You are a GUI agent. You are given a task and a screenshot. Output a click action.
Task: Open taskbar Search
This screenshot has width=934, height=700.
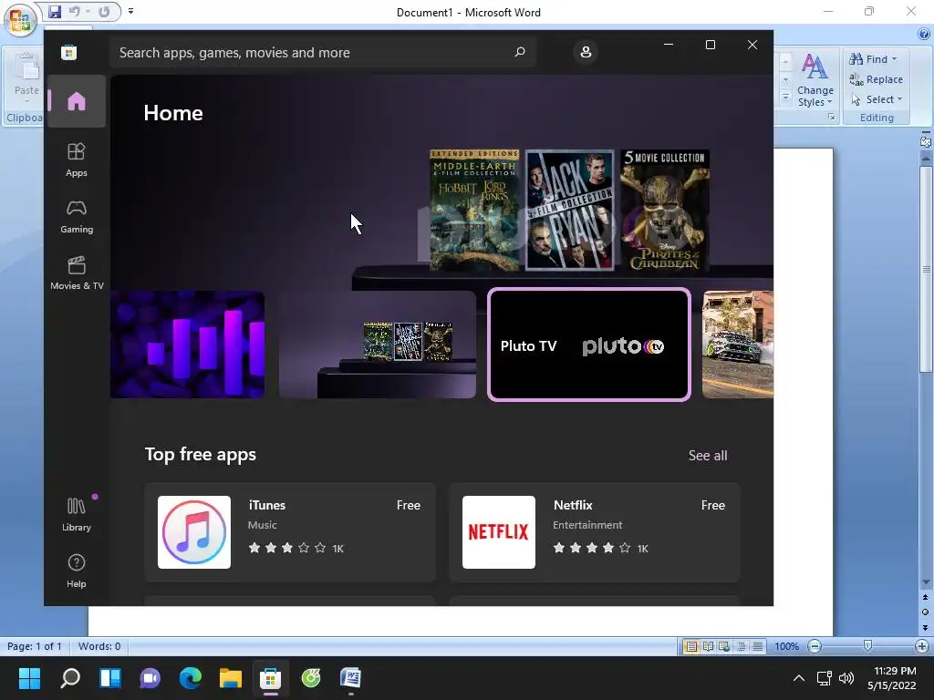[x=69, y=678]
